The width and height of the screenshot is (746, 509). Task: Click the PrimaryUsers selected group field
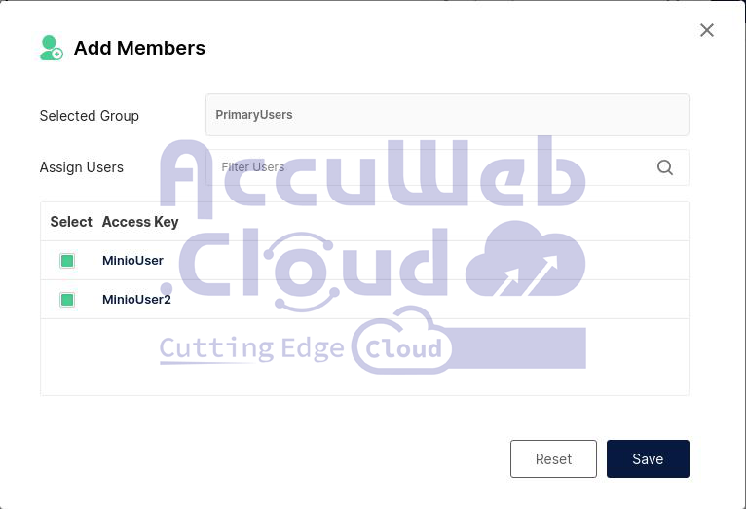(447, 115)
